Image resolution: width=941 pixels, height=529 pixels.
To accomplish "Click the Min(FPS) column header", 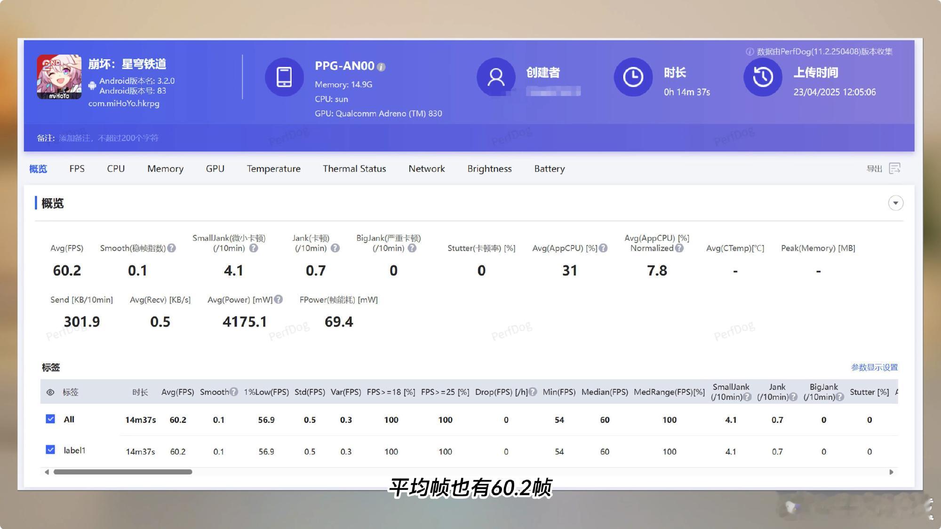I will click(559, 392).
